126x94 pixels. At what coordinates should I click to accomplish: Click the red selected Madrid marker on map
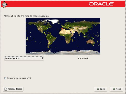[62, 28]
